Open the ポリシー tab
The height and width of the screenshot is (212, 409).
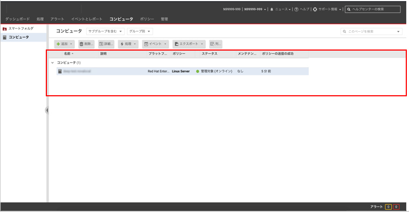tap(147, 19)
